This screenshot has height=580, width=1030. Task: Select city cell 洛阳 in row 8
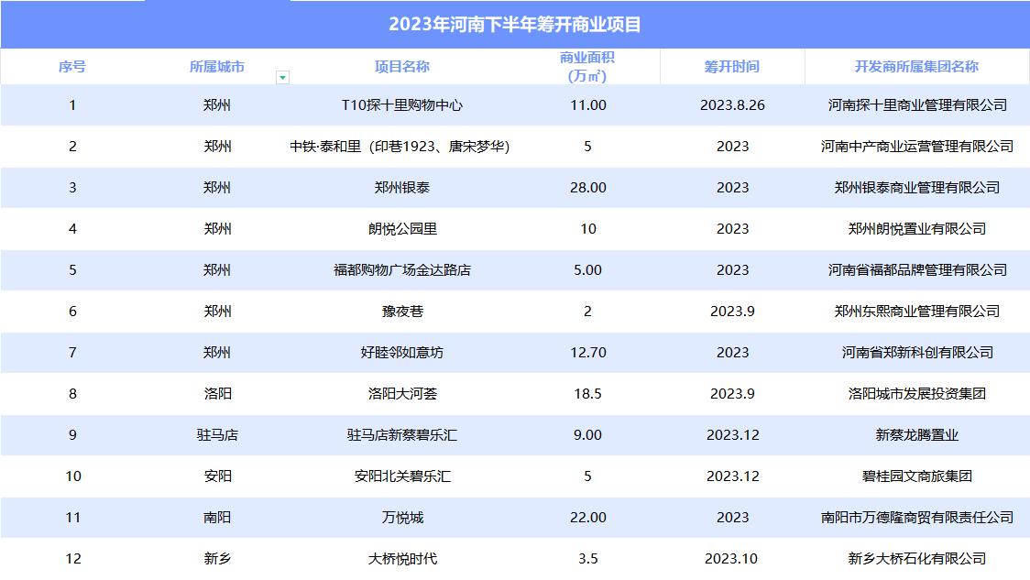pyautogui.click(x=217, y=394)
